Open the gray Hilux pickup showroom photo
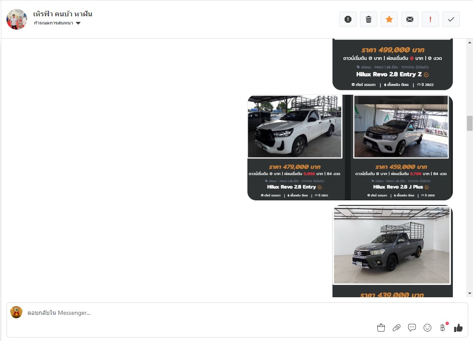This screenshot has width=473, height=341. click(392, 245)
